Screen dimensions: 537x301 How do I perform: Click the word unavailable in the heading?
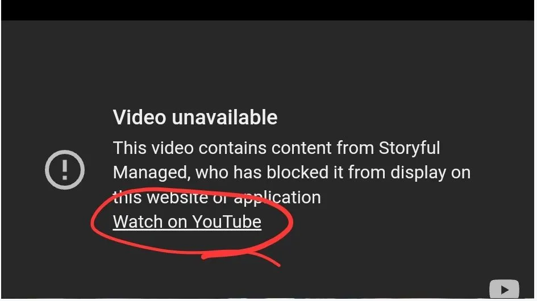(x=224, y=118)
